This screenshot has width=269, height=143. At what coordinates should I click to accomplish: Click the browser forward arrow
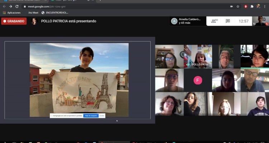(x=11, y=6)
